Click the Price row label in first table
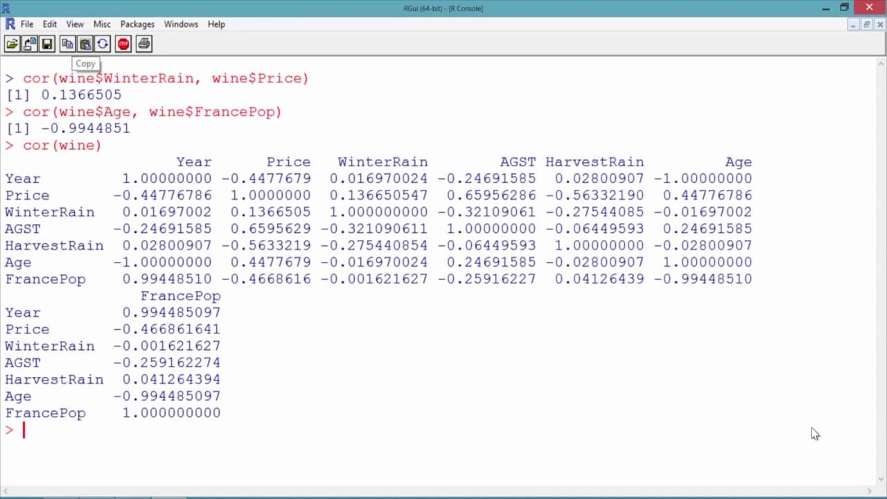887x499 pixels. (27, 195)
